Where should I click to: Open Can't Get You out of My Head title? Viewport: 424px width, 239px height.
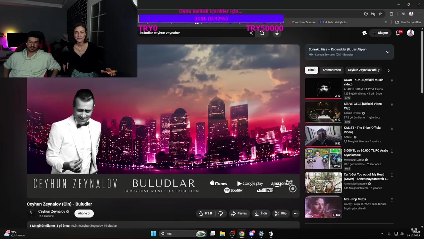tap(366, 177)
